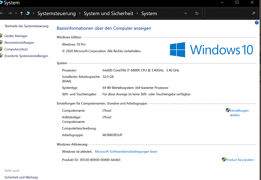Select processor value Intel Core i7-6800K
Screen dimensions: 261x180
(141, 70)
